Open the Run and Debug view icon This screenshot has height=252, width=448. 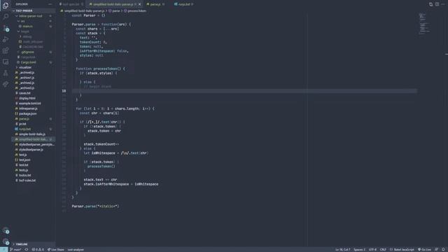pos(6,39)
